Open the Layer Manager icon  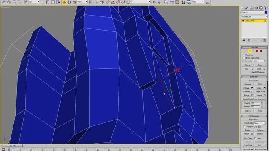tap(166, 2)
